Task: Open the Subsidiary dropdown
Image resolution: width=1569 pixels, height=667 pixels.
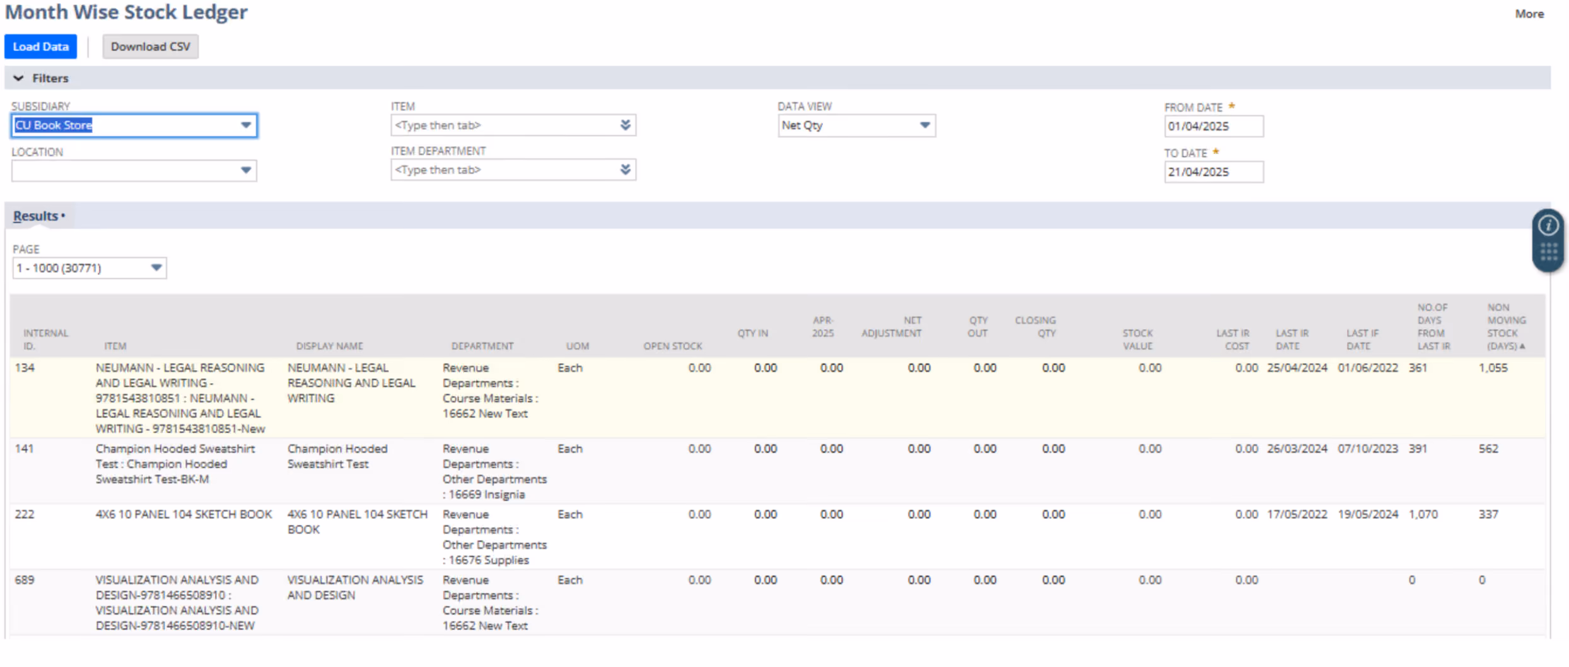Action: point(246,125)
